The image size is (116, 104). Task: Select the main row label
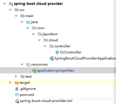[30, 16]
